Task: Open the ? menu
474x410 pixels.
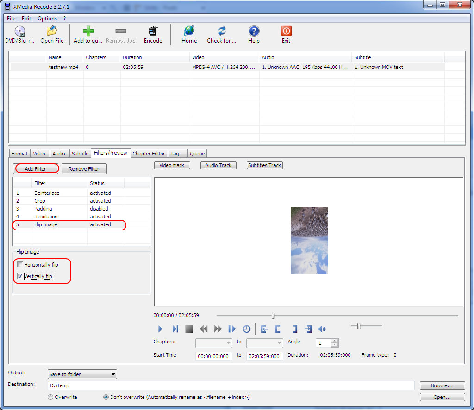Action: coord(64,19)
